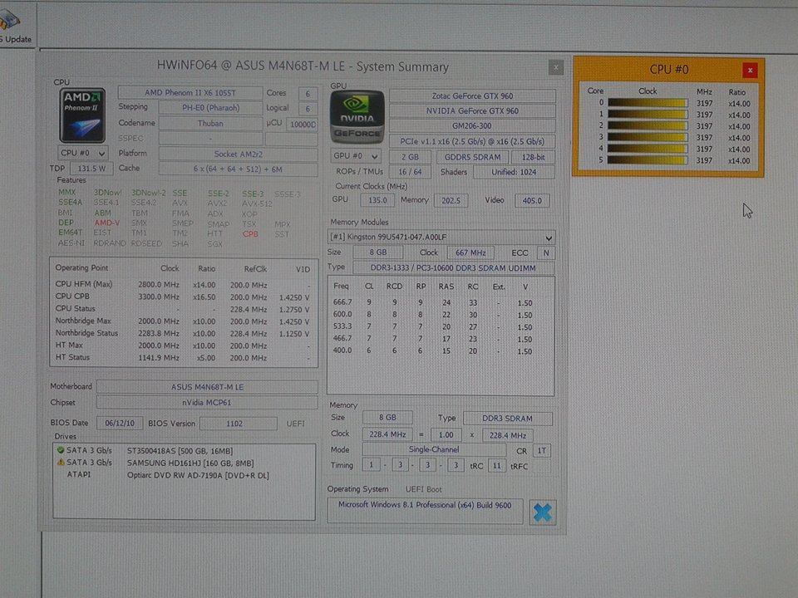Click the blue X icon beside Operating System
This screenshot has height=598, width=798.
[542, 512]
